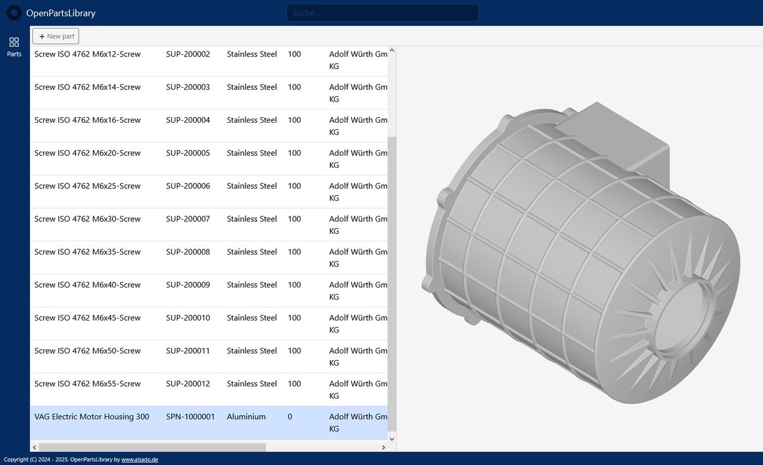Click Stainless Steel in SUP-200002 row
763x465 pixels.
pos(252,54)
